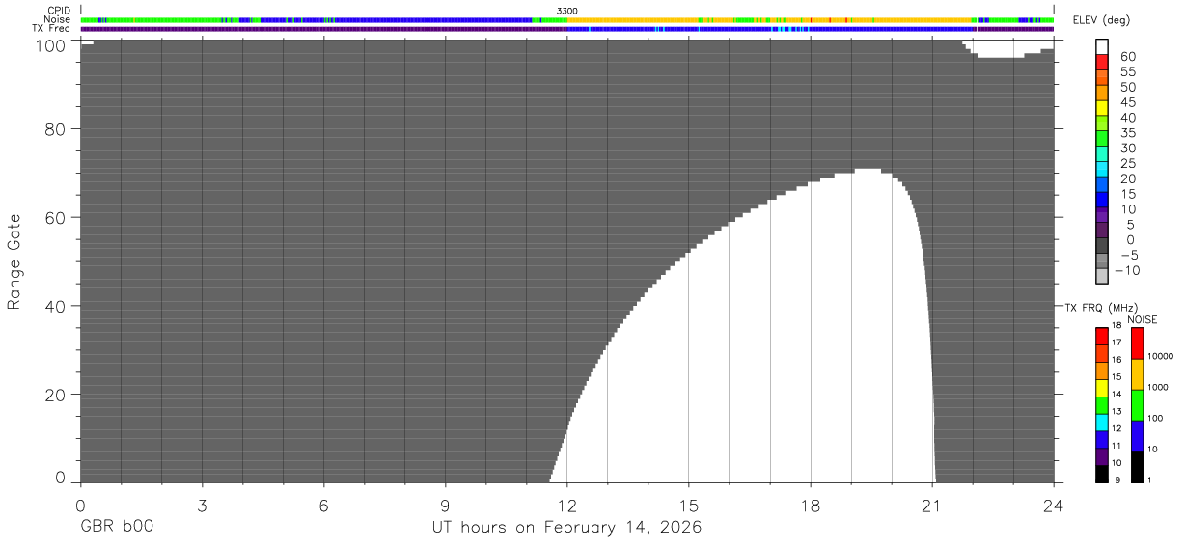Screen dimensions: 1185x547
Task: Click the 6 tick on UT hours axis
Action: click(x=323, y=505)
